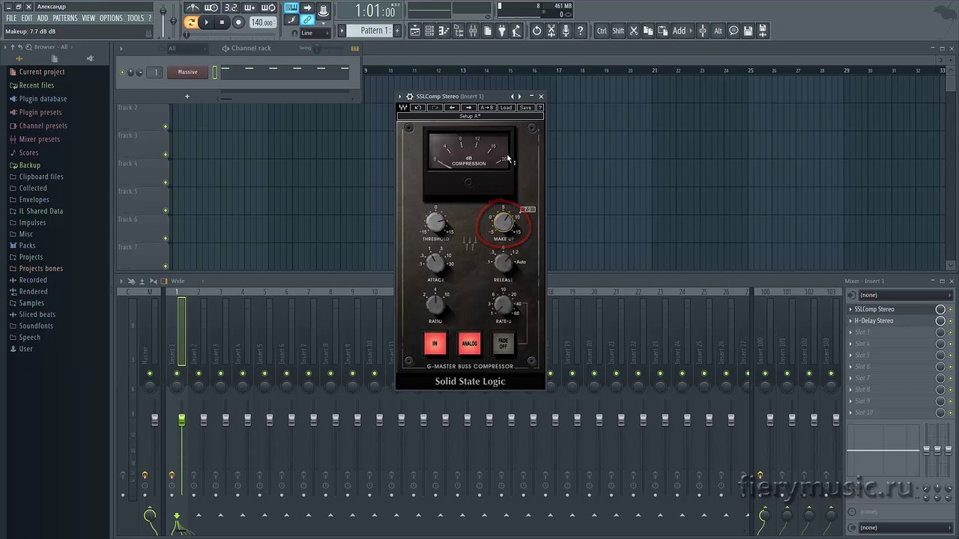Screen dimensions: 959x539
Task: Click the RELEASE knob
Action: point(503,263)
